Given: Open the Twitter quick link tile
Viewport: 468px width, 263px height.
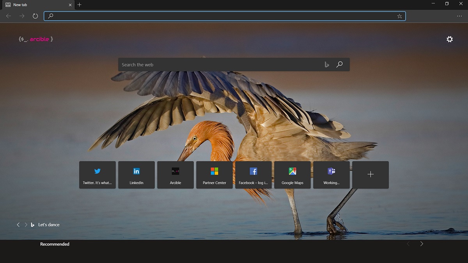Looking at the screenshot, I should (97, 175).
